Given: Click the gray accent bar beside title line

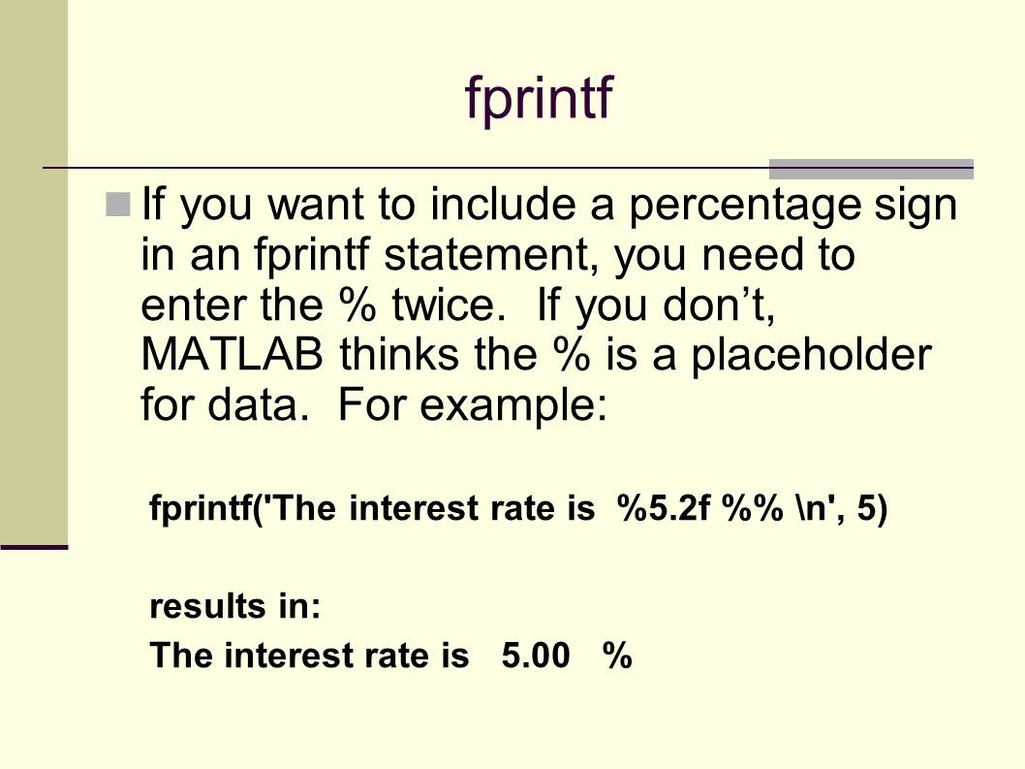Looking at the screenshot, I should click(871, 169).
